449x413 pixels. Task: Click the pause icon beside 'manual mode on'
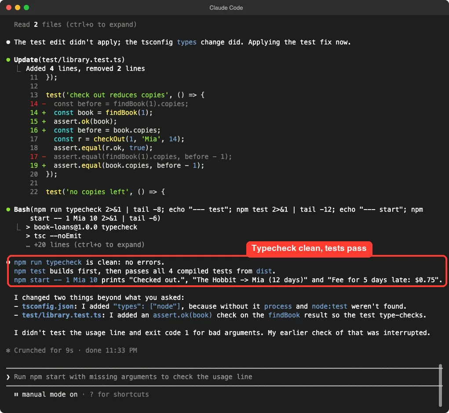pyautogui.click(x=16, y=395)
